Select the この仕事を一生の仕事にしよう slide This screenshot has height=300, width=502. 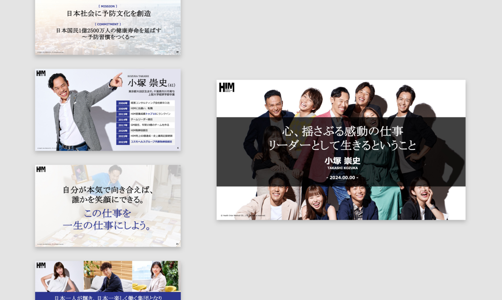tap(108, 206)
